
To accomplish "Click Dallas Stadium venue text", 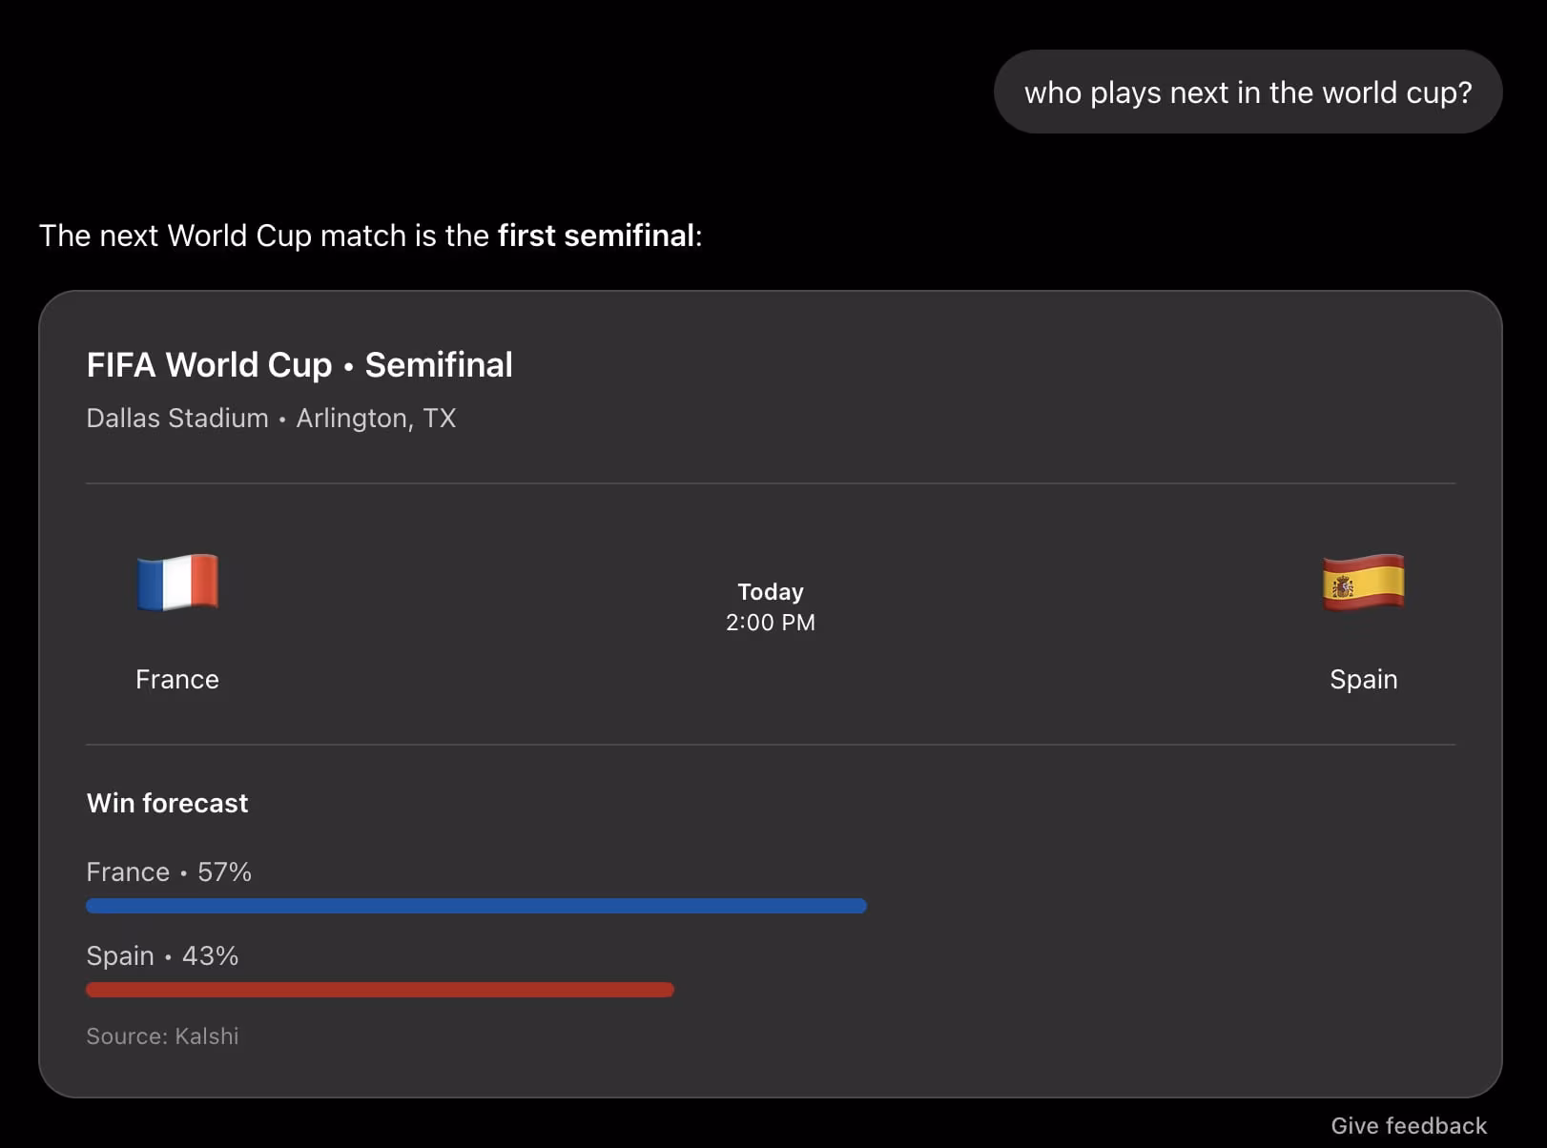I will (x=177, y=418).
